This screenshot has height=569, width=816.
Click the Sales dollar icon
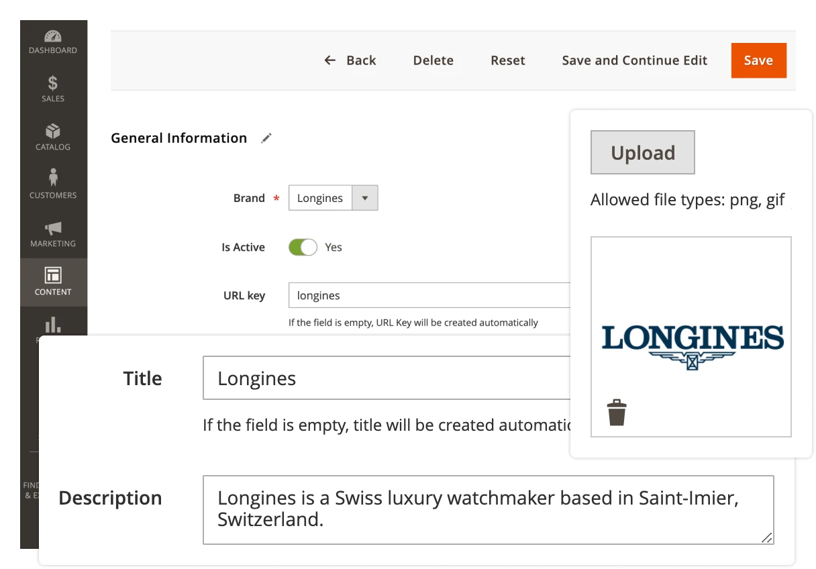pos(53,83)
